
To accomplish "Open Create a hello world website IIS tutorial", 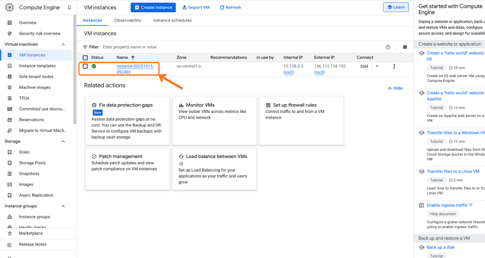I will coord(455,56).
